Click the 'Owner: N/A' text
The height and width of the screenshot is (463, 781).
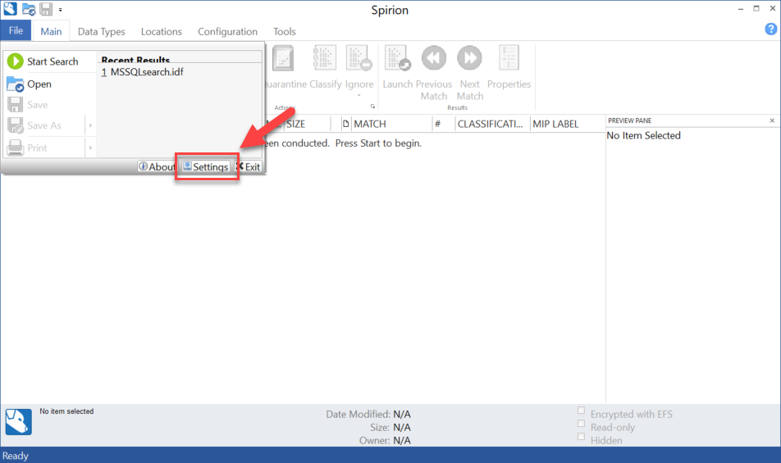385,440
